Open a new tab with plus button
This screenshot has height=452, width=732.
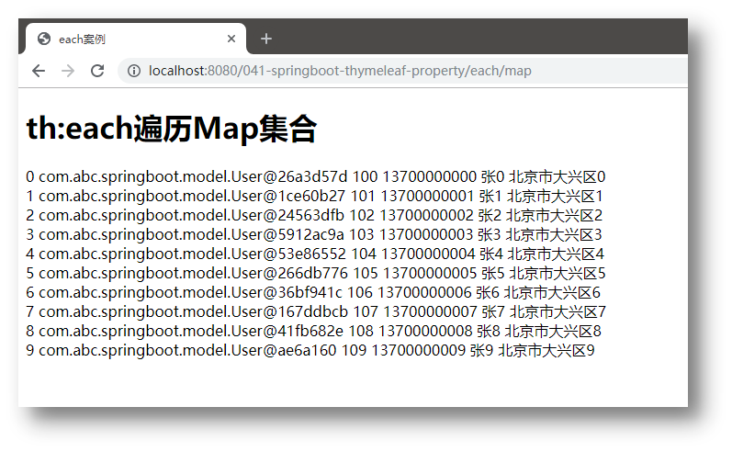(x=266, y=39)
